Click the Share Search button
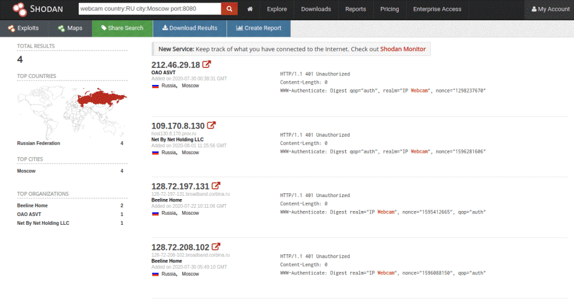Image resolution: width=574 pixels, height=301 pixels. coord(122,28)
